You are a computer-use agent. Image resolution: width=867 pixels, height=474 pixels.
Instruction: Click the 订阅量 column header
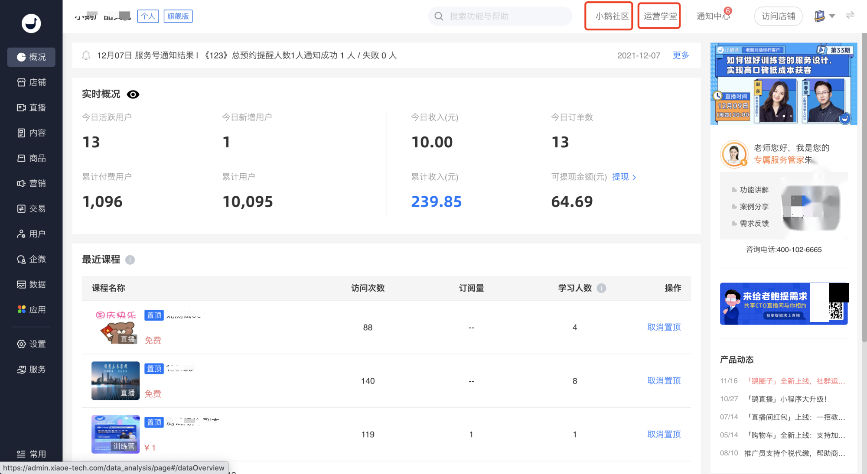(x=471, y=288)
